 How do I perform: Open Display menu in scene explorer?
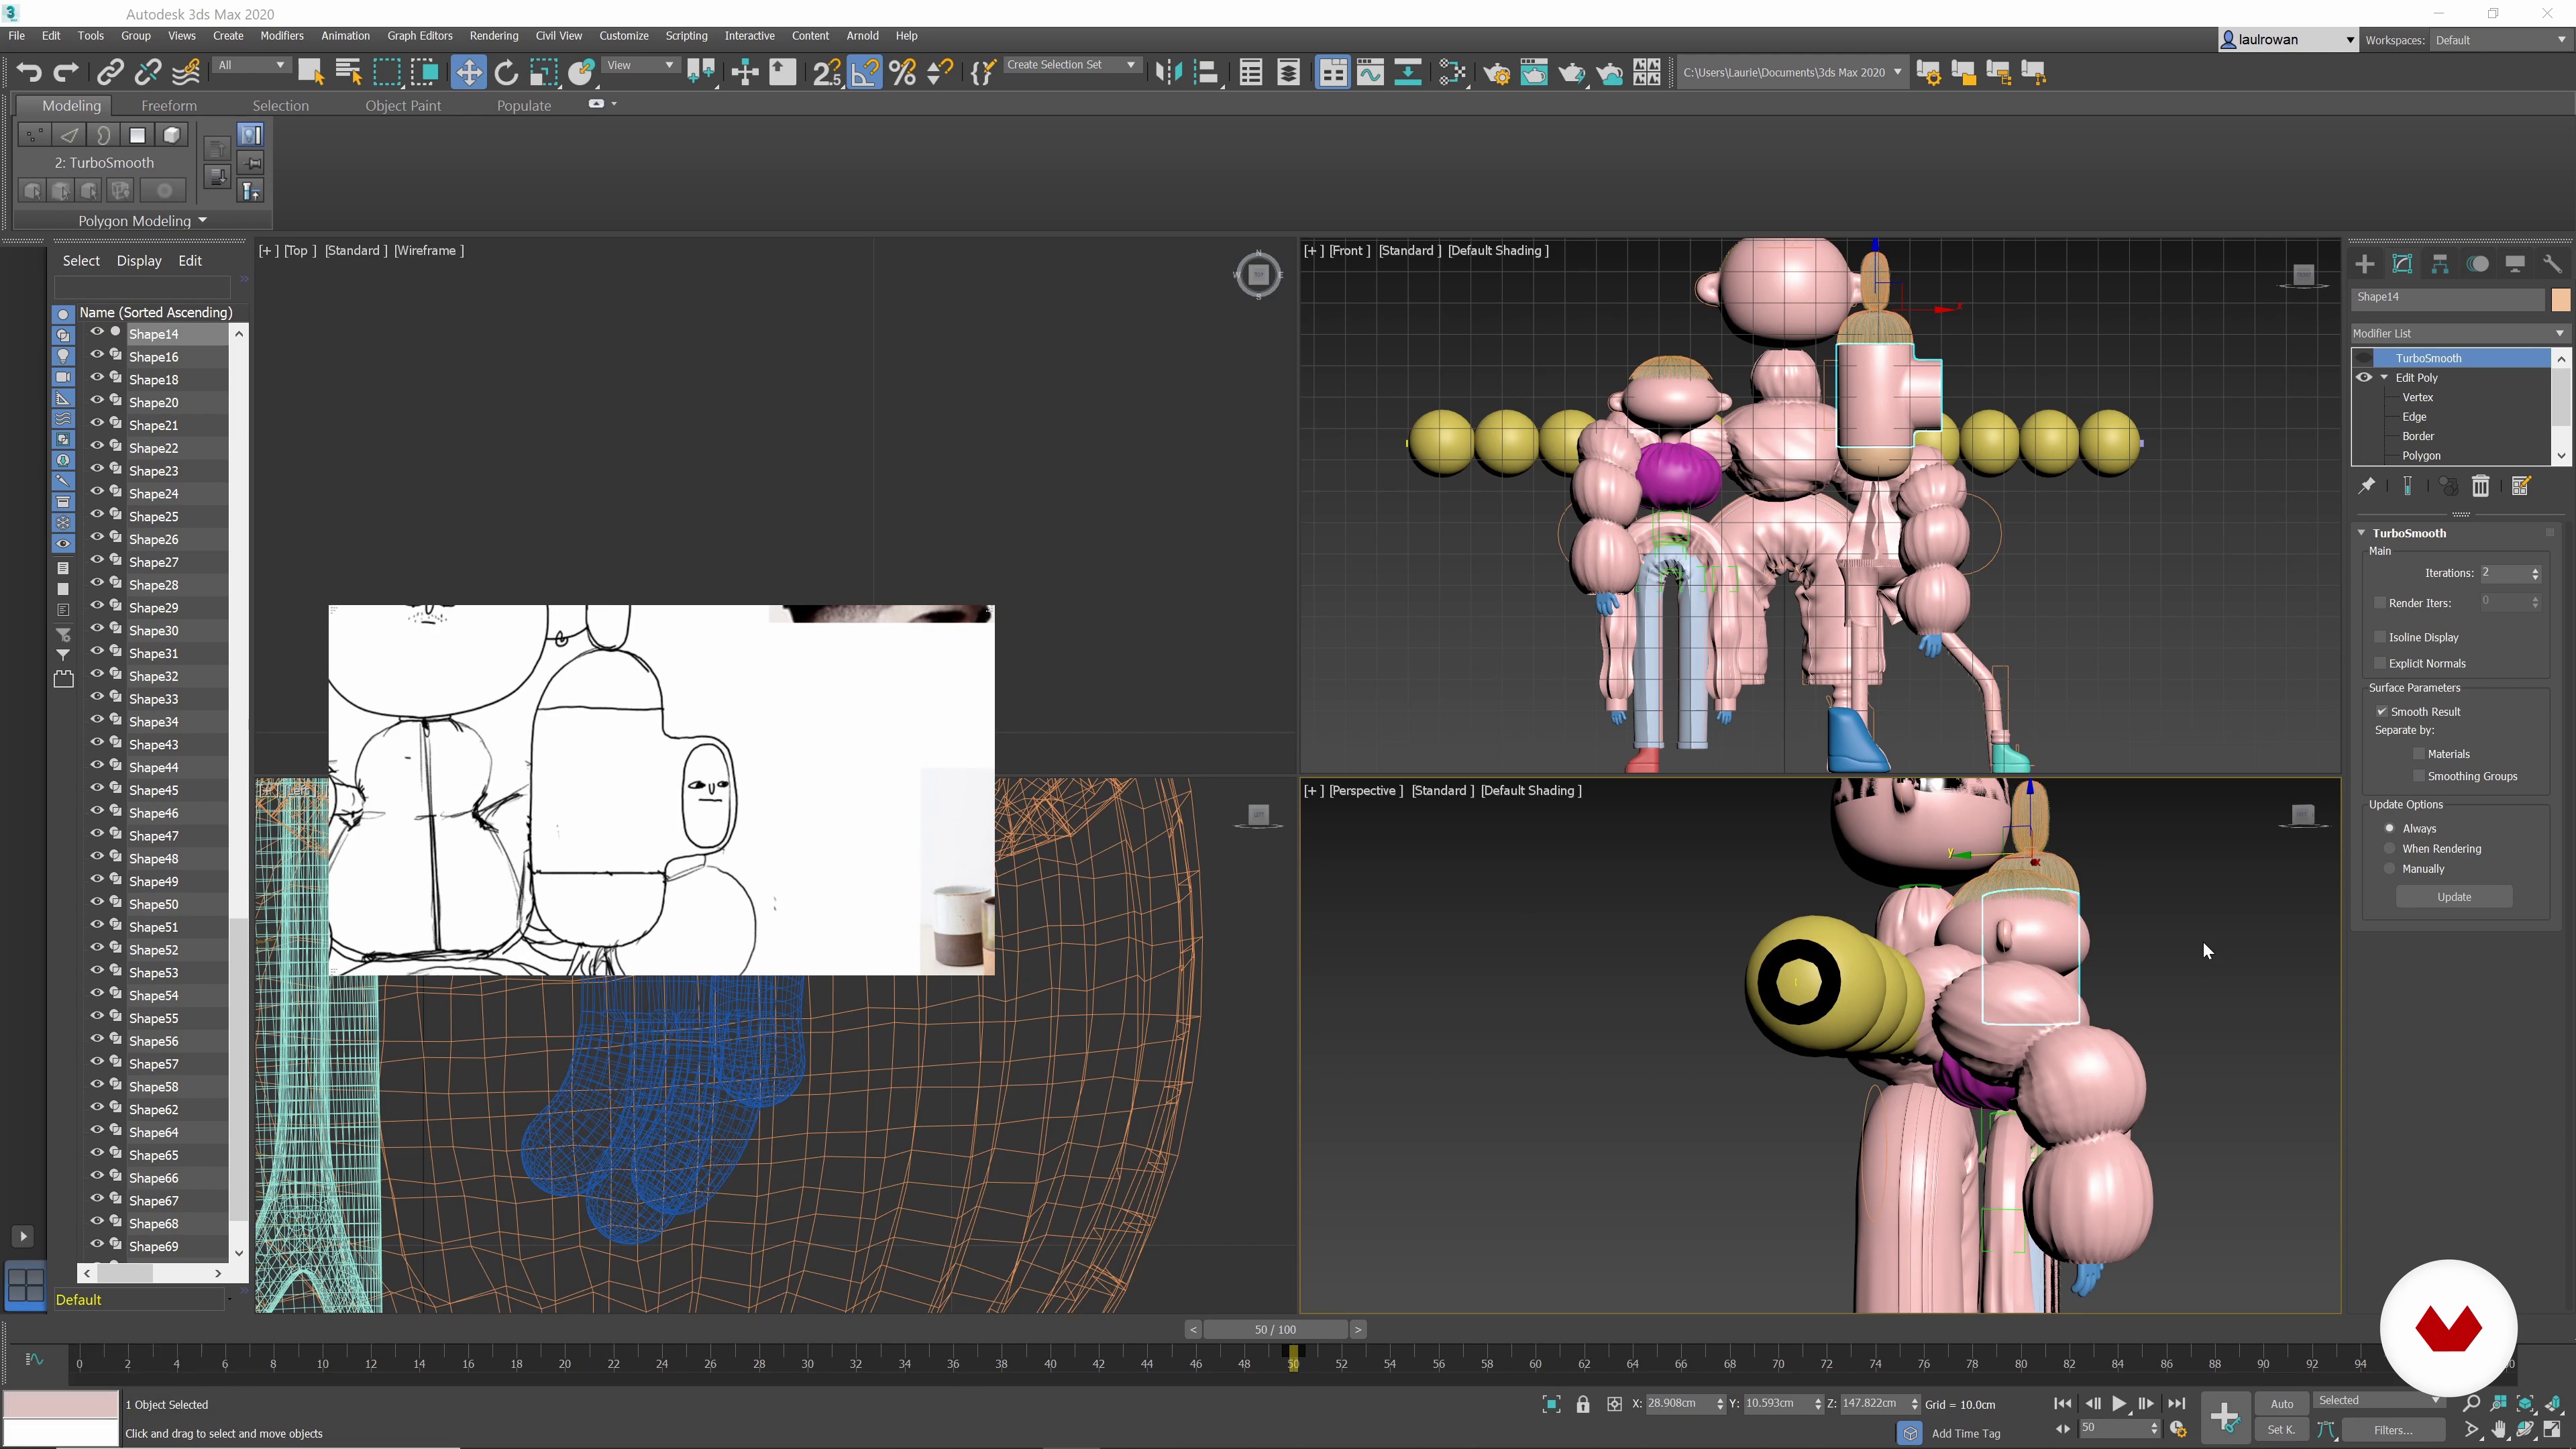(139, 260)
